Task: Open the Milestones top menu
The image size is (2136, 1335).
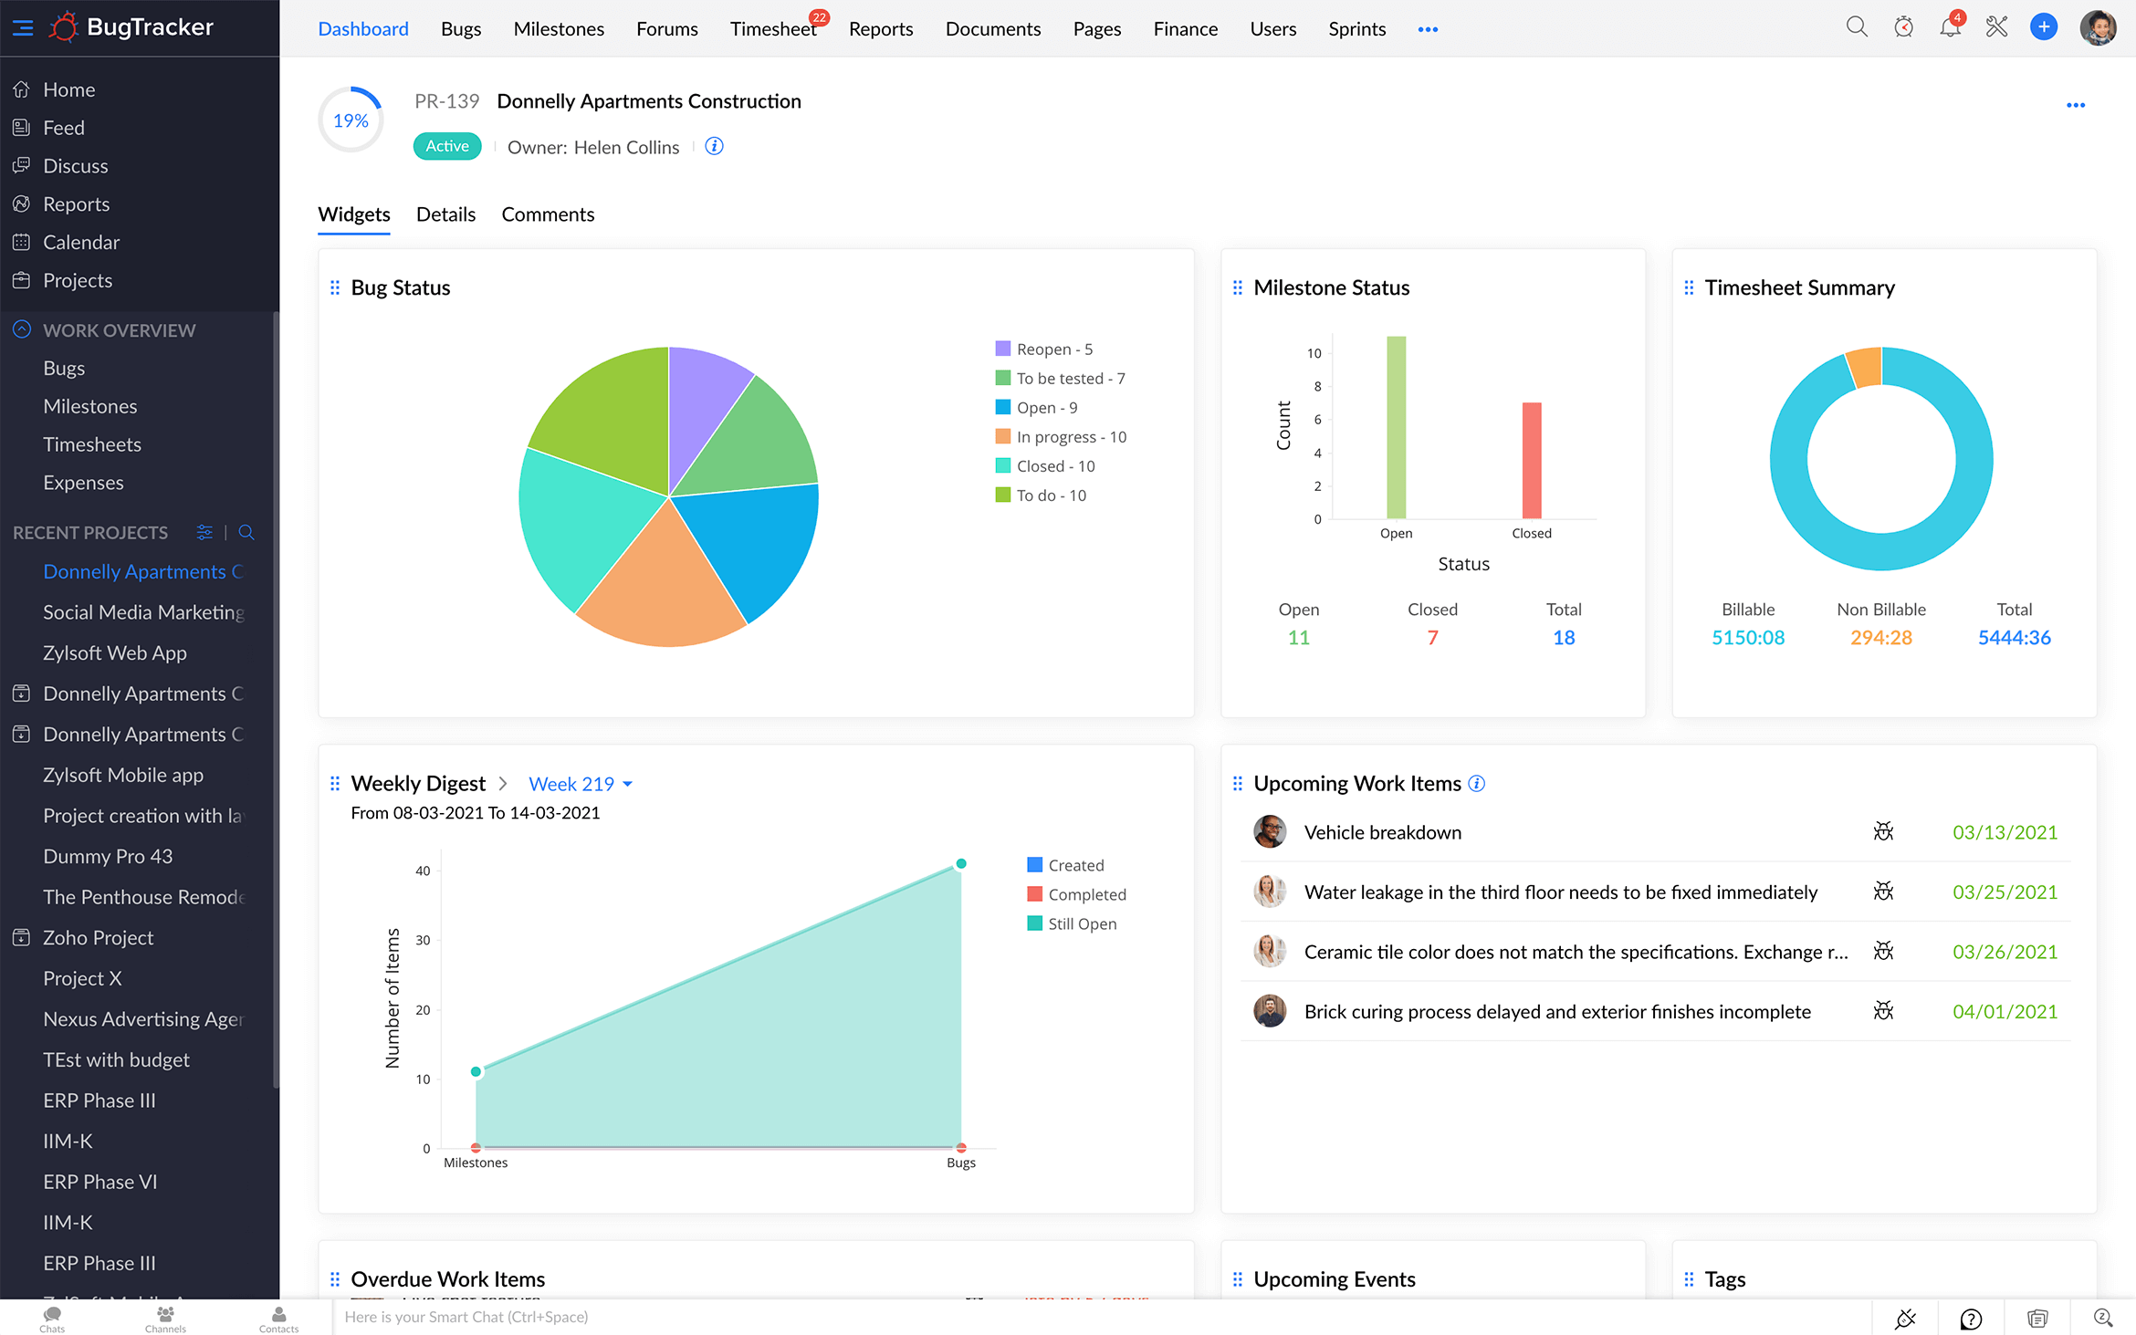Action: pos(559,29)
